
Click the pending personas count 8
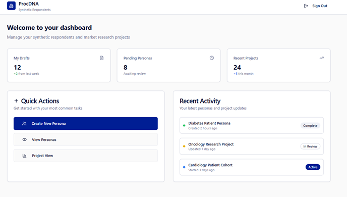tap(126, 67)
